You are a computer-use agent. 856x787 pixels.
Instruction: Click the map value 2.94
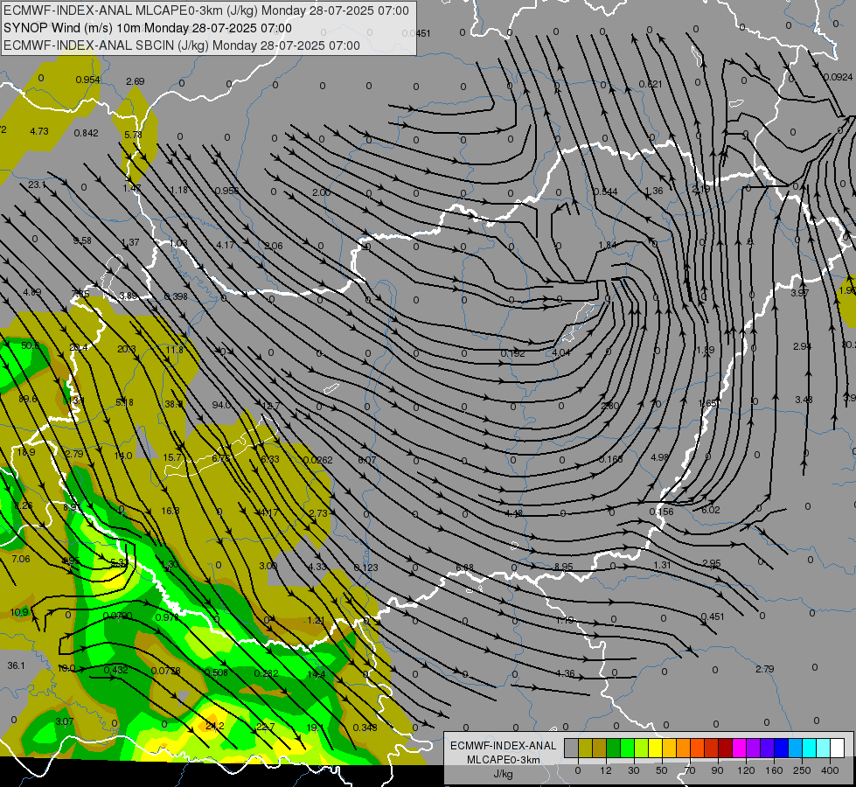pyautogui.click(x=802, y=346)
